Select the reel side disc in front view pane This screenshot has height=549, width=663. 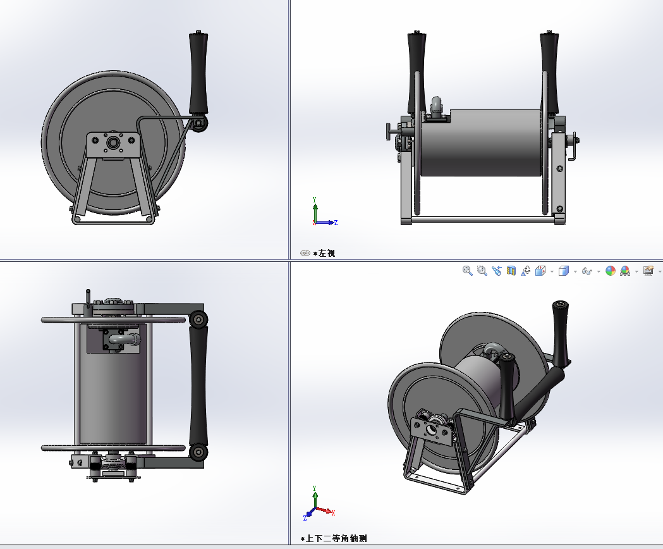[113, 143]
